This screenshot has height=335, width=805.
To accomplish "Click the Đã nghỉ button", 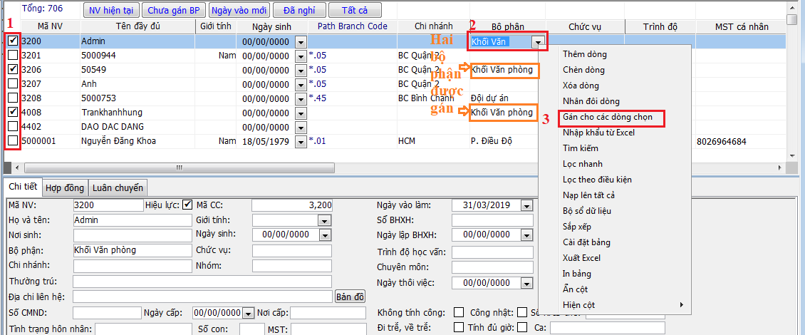I will [x=299, y=10].
